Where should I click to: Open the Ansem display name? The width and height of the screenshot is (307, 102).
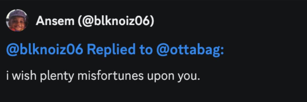(55, 21)
